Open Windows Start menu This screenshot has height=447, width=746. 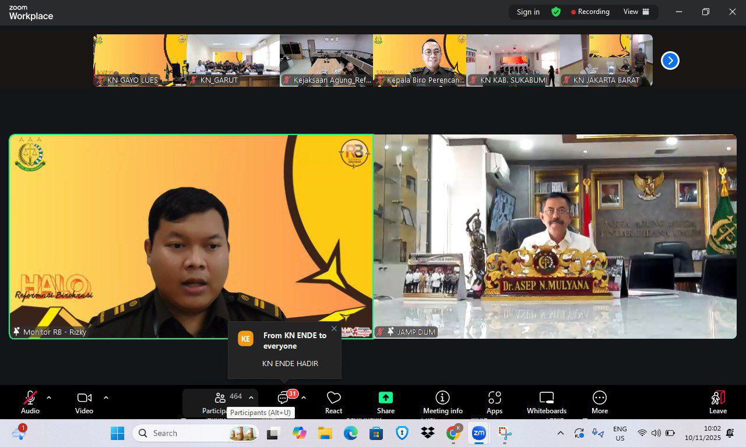click(118, 433)
